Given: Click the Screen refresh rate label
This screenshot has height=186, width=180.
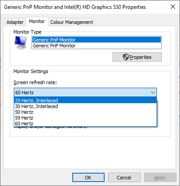Looking at the screenshot, I should click(x=35, y=82).
